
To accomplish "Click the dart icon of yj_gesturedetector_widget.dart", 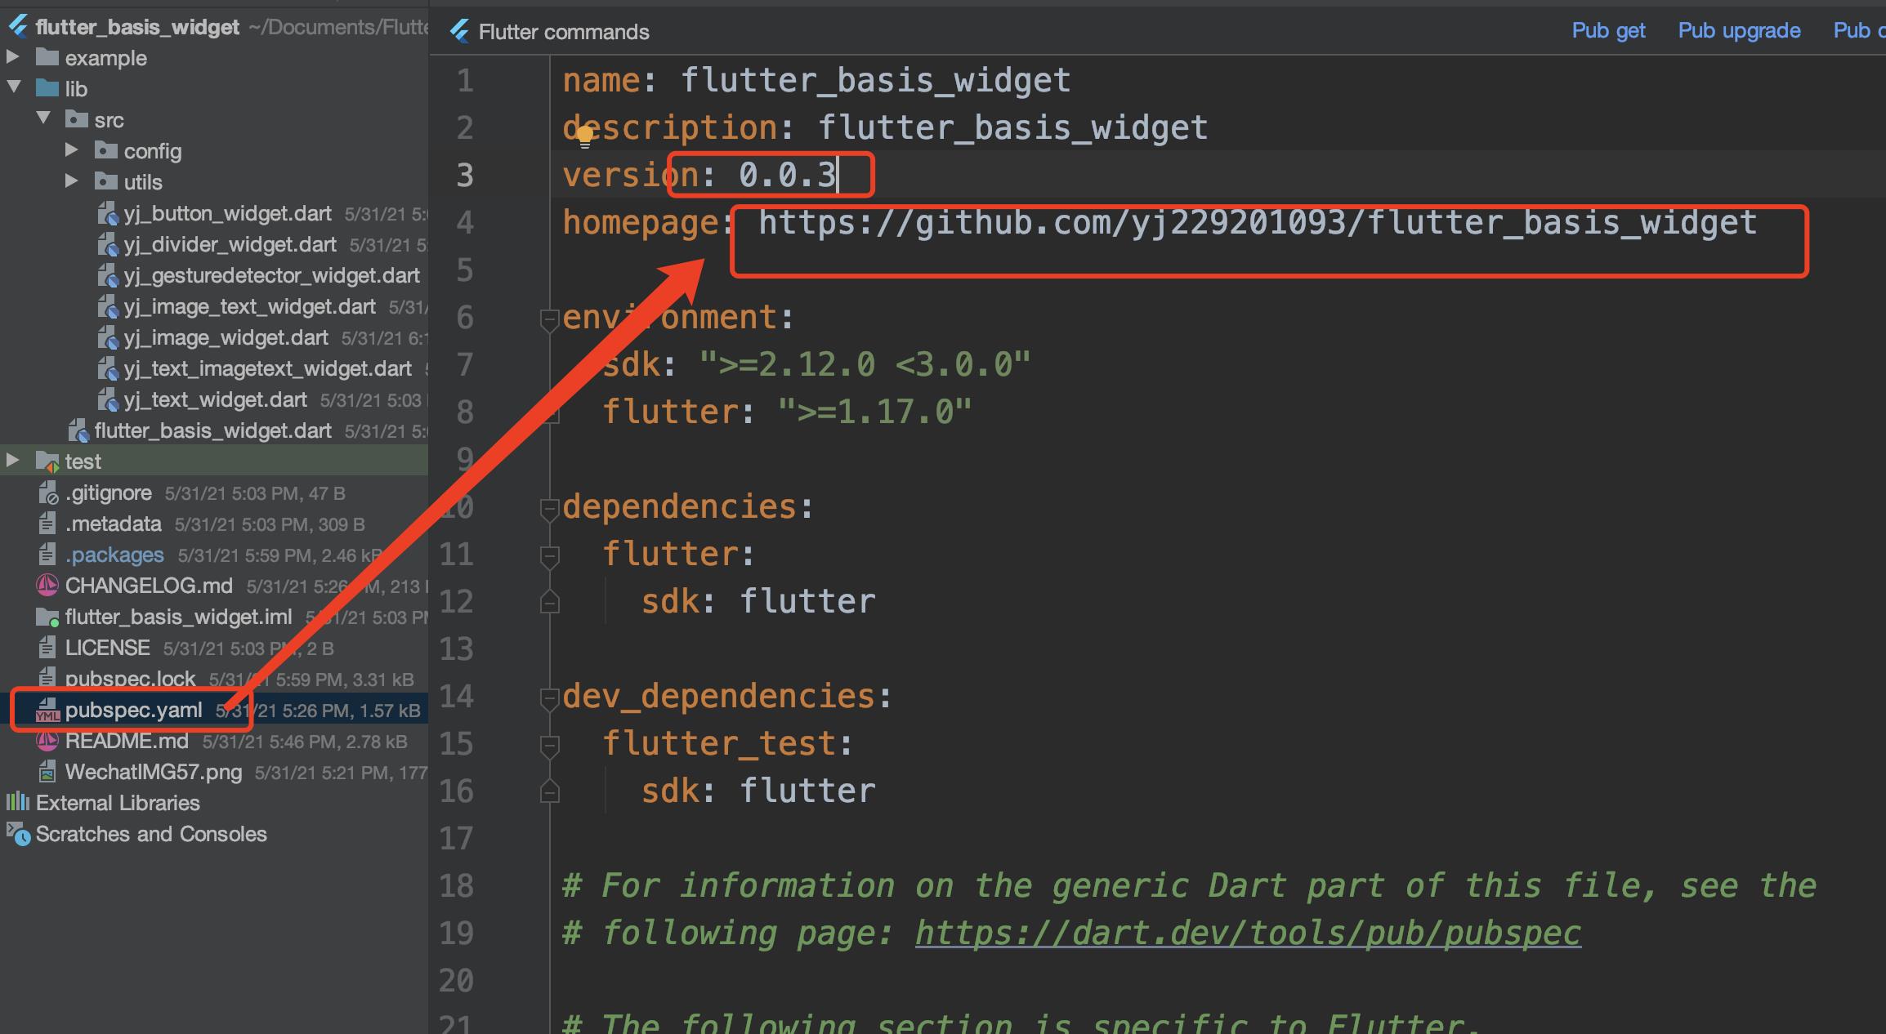I will pos(107,276).
